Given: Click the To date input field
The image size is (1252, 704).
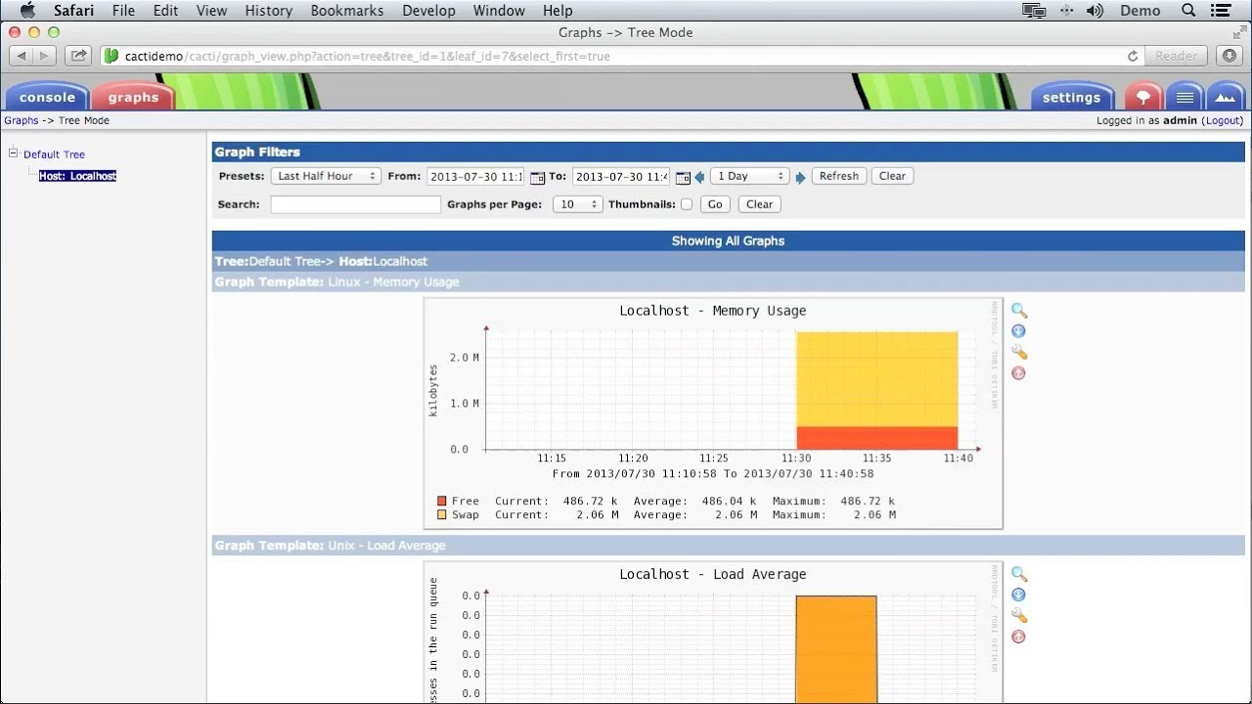Looking at the screenshot, I should [x=621, y=176].
